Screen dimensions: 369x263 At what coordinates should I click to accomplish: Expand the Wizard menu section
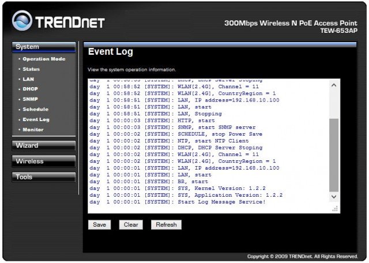point(44,145)
